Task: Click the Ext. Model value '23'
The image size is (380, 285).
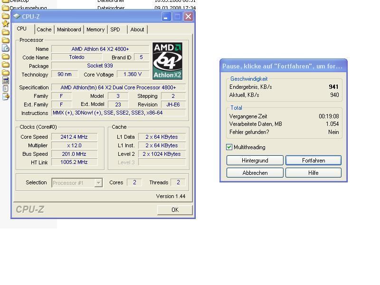Action: coord(118,104)
